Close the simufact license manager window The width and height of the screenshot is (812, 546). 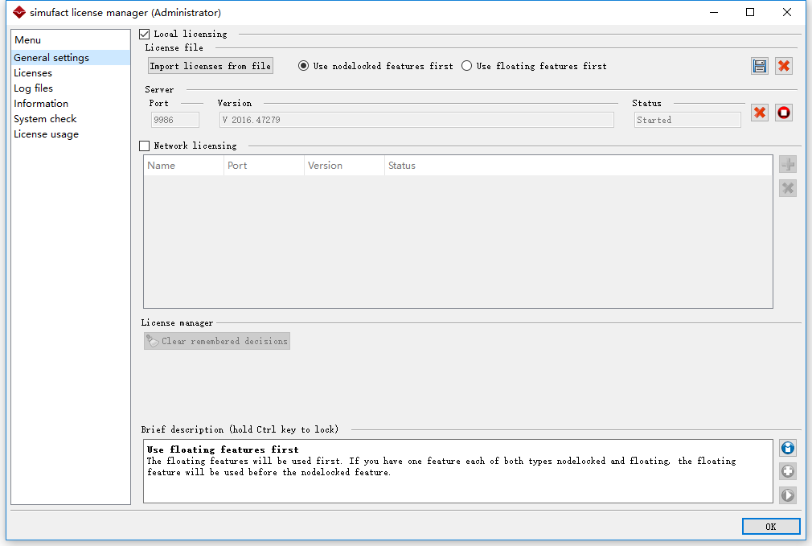786,12
